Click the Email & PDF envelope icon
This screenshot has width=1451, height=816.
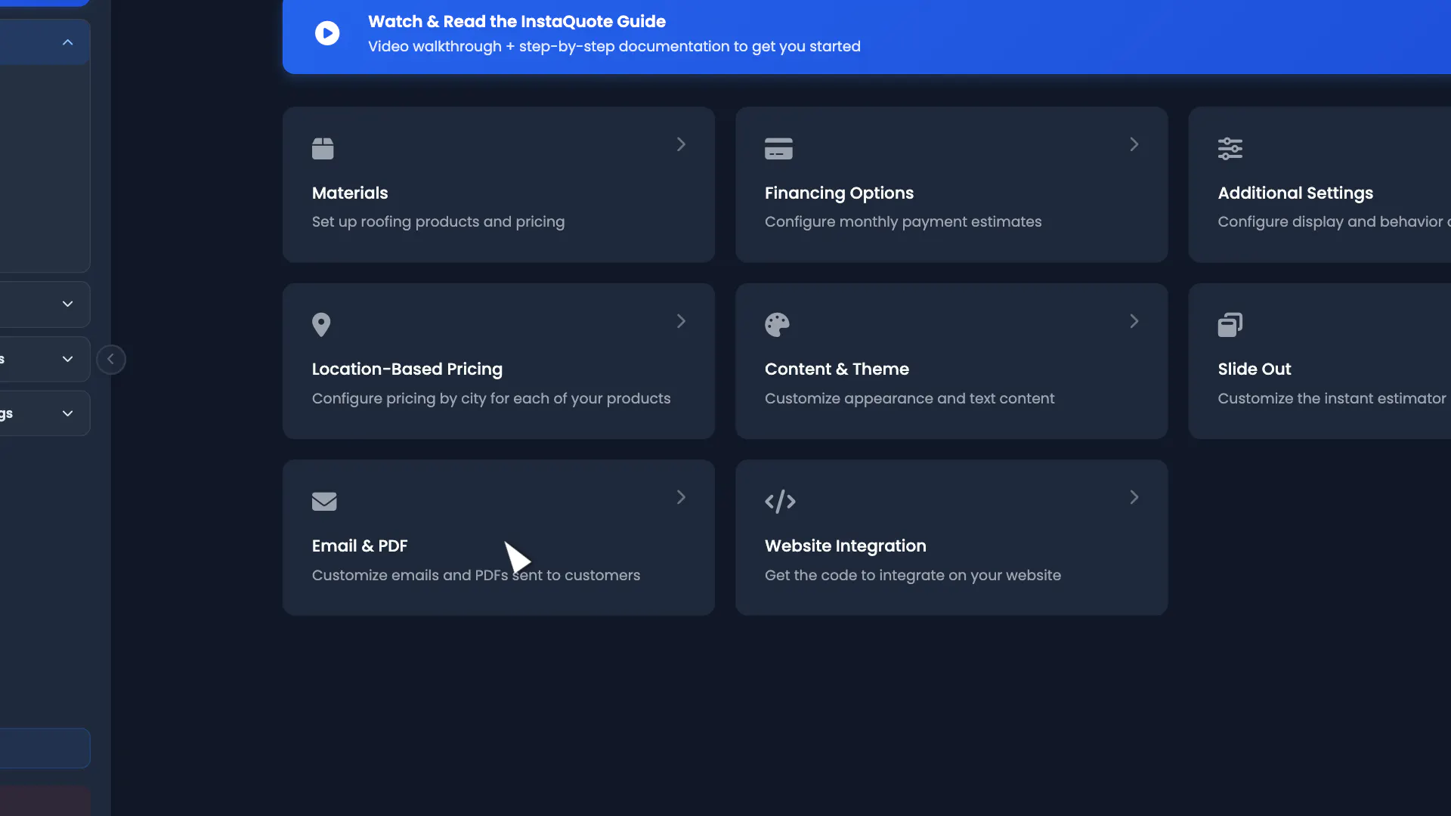324,502
